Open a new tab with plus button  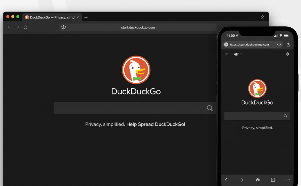click(86, 17)
